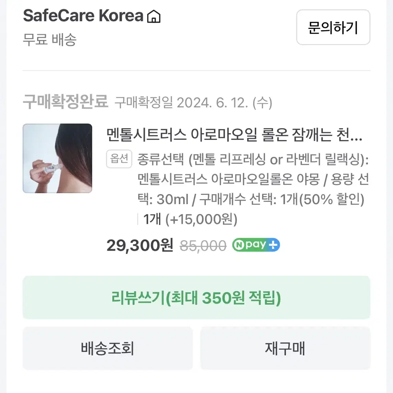Tap the 1개 (+15,000원) quantity text
This screenshot has width=393, height=393.
pos(190,219)
